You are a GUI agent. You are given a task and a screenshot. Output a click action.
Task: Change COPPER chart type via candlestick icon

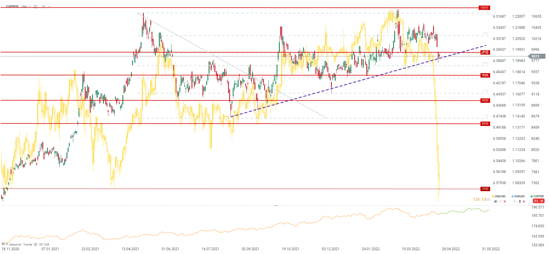click(x=536, y=201)
